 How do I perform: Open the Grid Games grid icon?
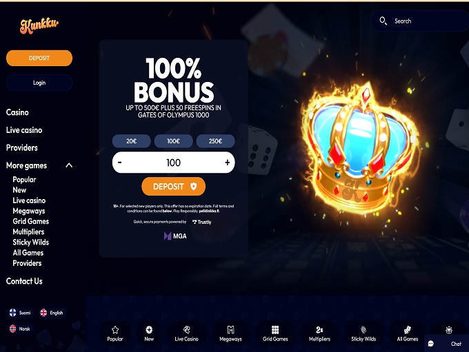275,329
